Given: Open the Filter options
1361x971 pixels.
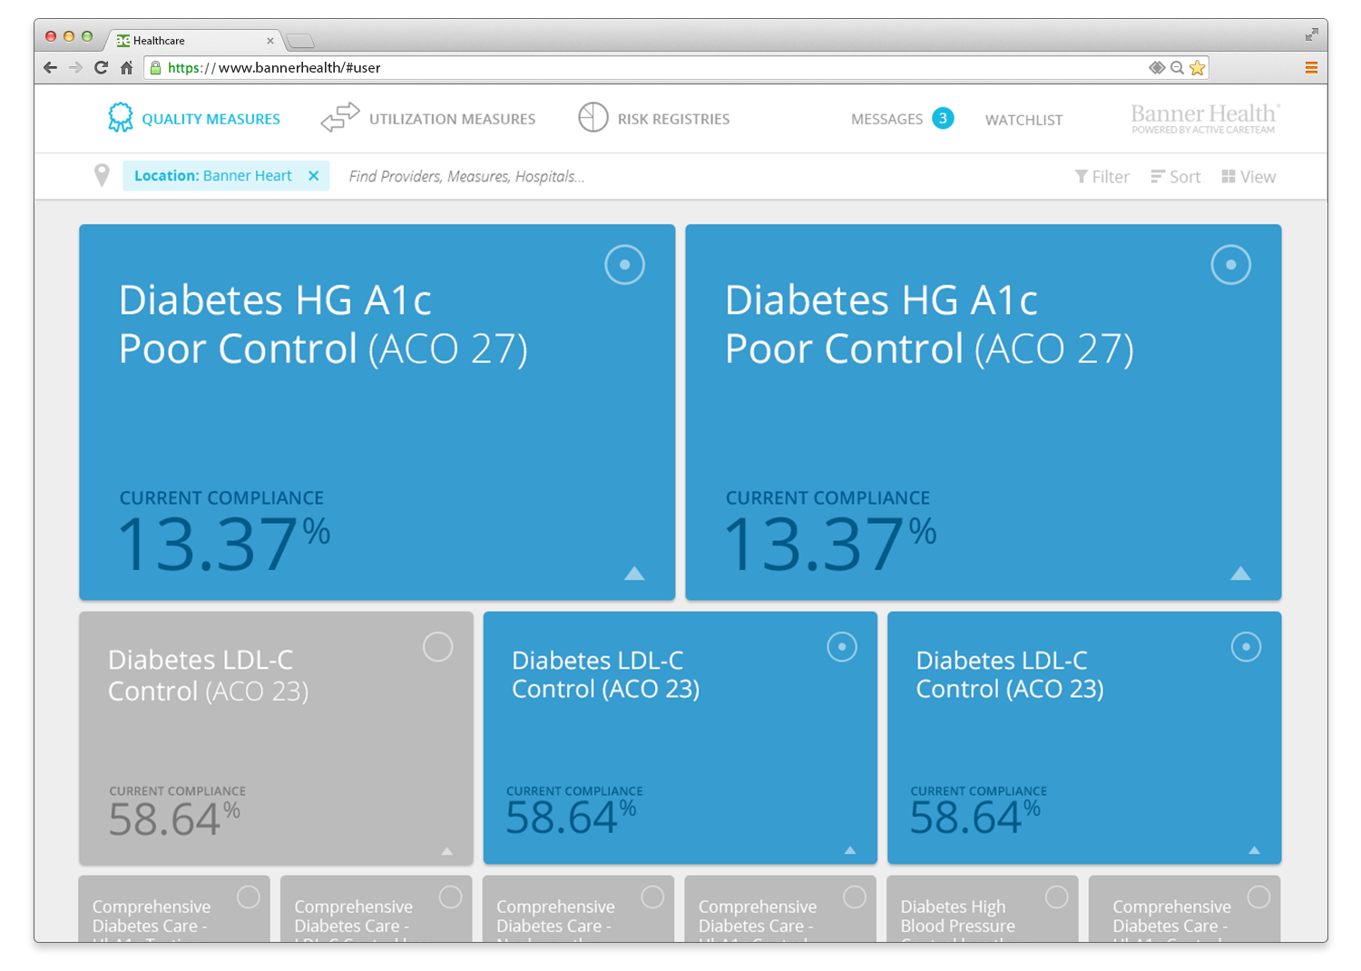Looking at the screenshot, I should point(1102,177).
